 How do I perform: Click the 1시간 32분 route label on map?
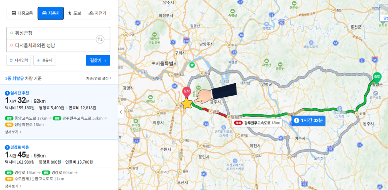point(308,120)
